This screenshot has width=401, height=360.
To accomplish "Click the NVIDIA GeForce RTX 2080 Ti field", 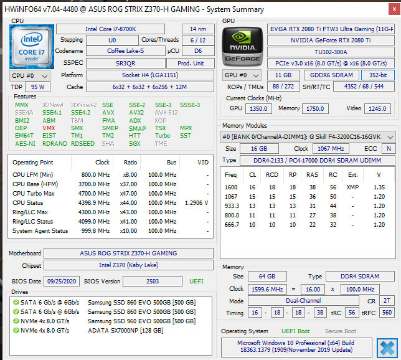I will click(x=331, y=40).
